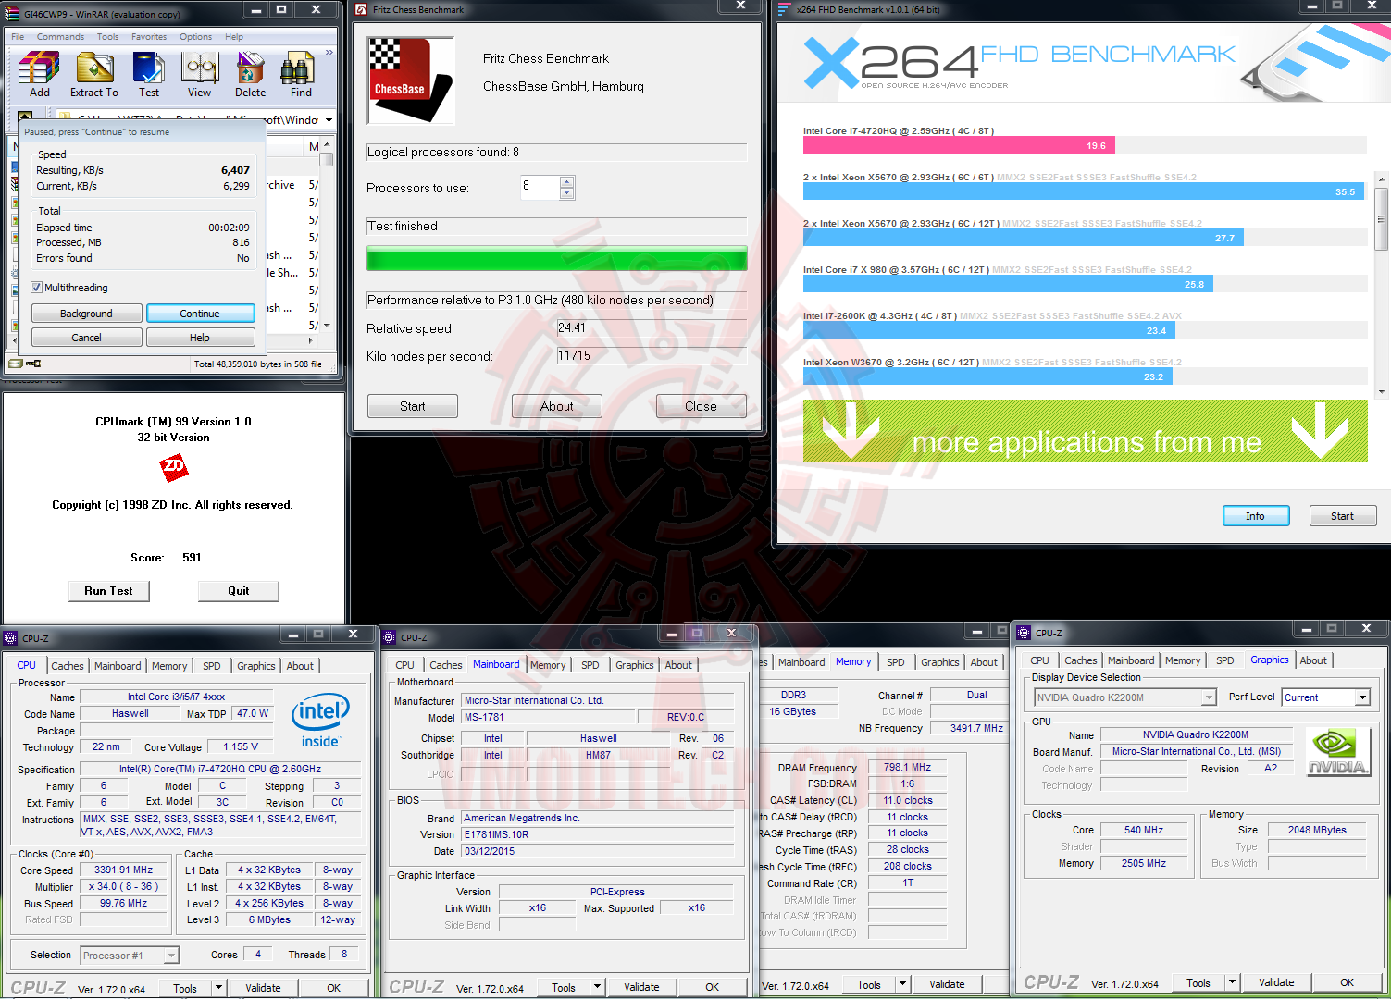Click the Fritz benchmark green progress bar
The height and width of the screenshot is (999, 1391).
(x=556, y=258)
